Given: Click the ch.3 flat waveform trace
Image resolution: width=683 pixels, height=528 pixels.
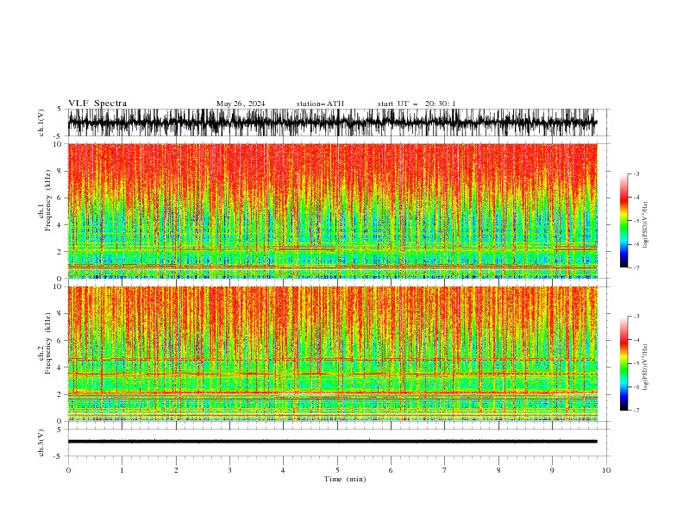Looking at the screenshot, I should (332, 442).
